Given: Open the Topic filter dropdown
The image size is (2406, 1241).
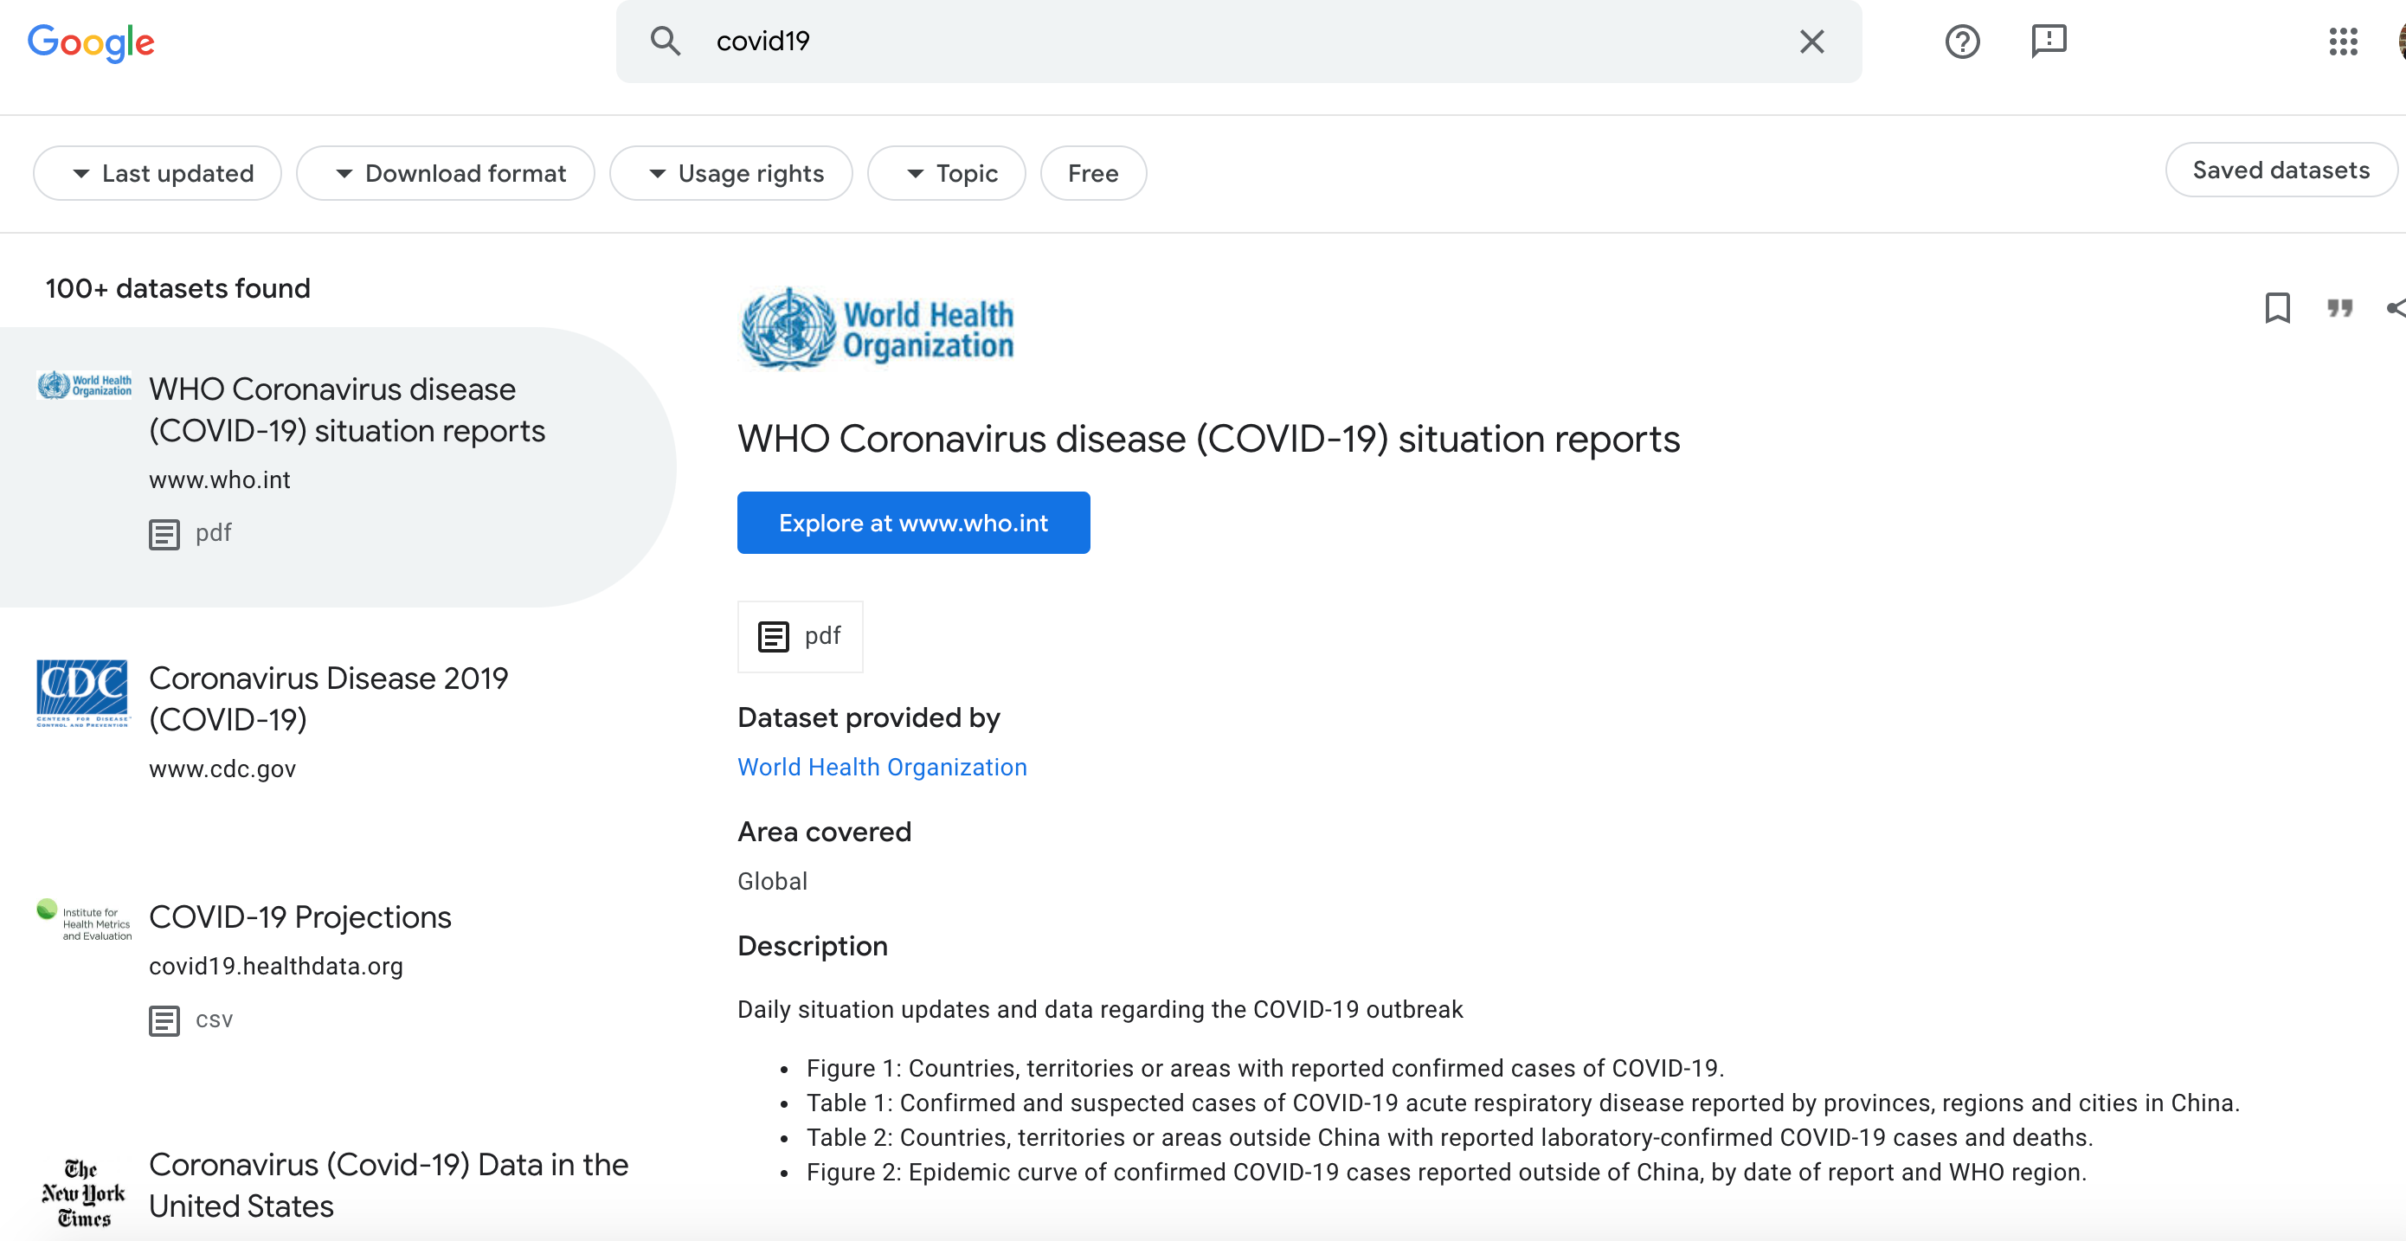Looking at the screenshot, I should (x=946, y=174).
